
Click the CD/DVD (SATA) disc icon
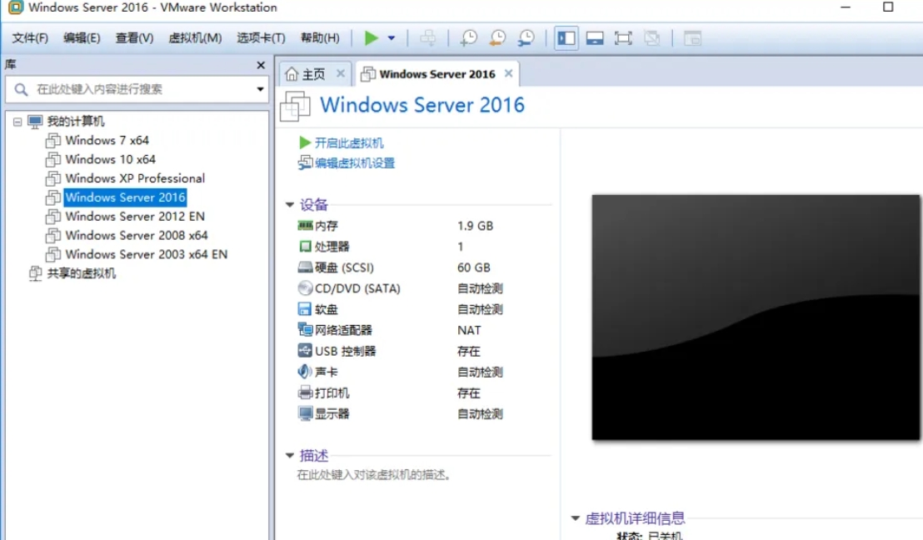pyautogui.click(x=305, y=288)
